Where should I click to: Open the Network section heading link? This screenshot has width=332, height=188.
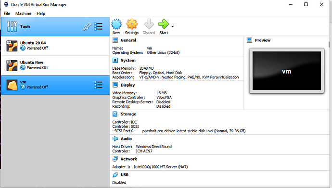129,159
